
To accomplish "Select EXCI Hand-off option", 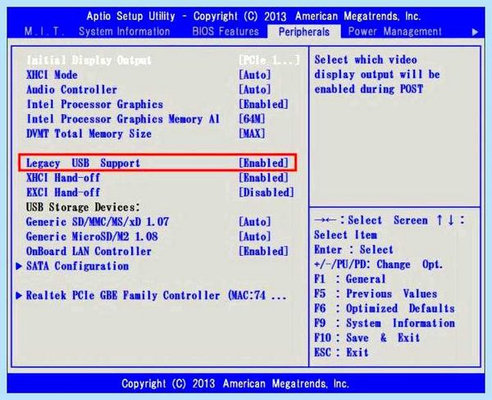I will click(x=63, y=193).
